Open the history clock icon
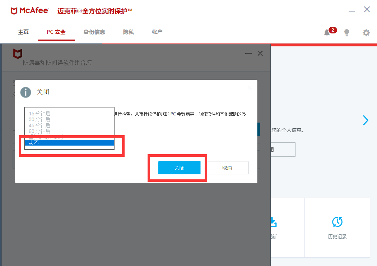Screen dimensions: 377x266 (x=337, y=222)
